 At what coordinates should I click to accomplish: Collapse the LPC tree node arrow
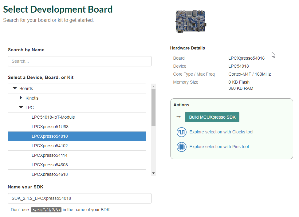pyautogui.click(x=21, y=108)
